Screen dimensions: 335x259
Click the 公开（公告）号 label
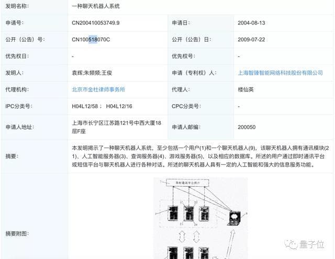(25, 39)
